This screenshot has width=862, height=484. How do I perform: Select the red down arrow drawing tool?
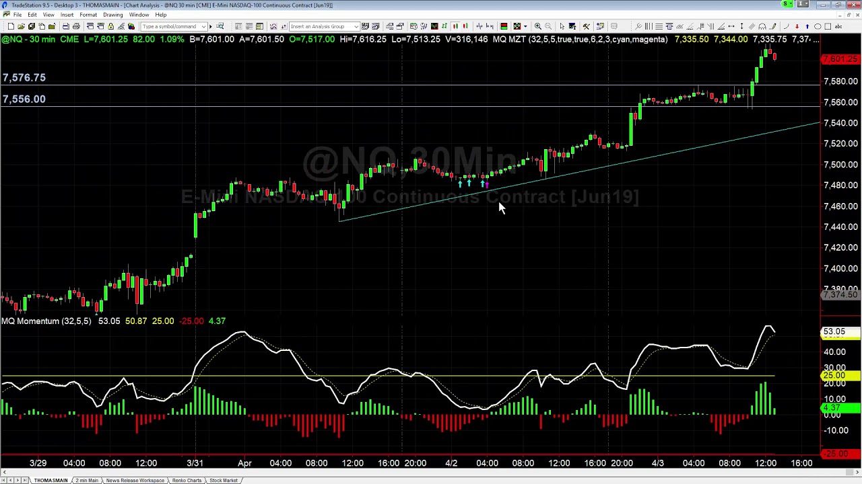797,26
